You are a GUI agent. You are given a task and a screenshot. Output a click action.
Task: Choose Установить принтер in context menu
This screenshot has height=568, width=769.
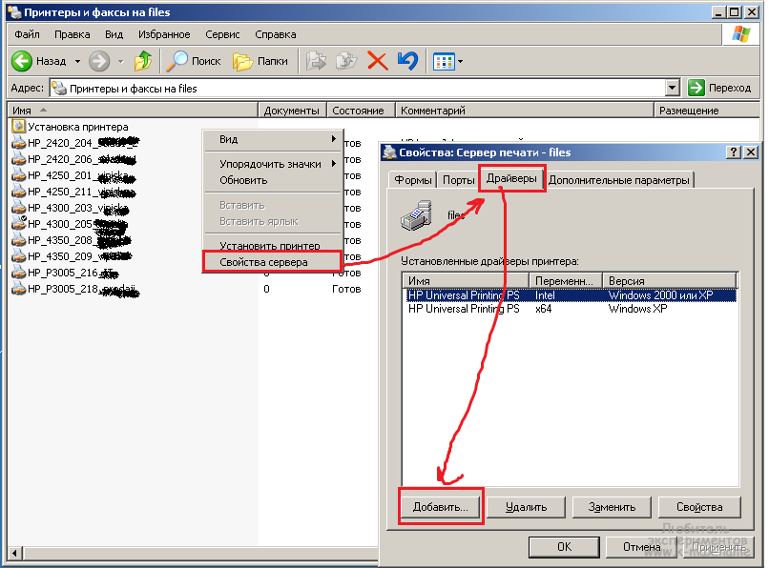(x=272, y=246)
